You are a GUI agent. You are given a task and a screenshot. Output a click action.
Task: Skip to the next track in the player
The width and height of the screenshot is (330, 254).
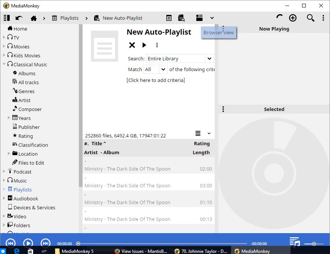[x=45, y=243]
